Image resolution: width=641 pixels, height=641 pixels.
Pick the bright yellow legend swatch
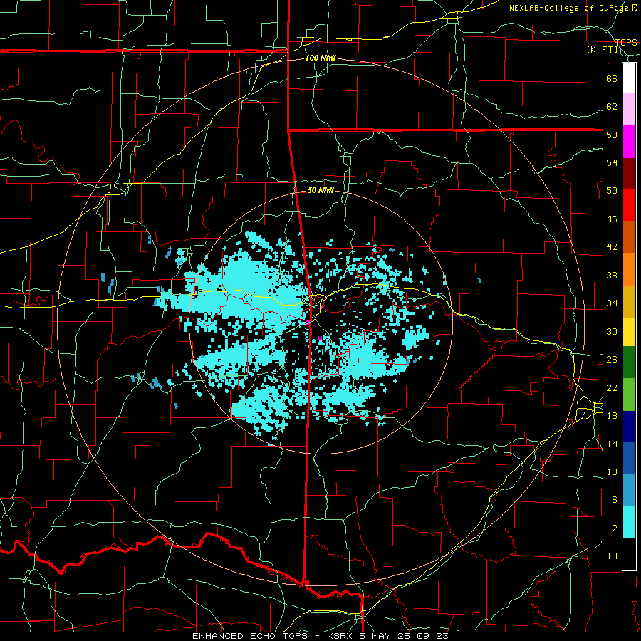pos(629,332)
